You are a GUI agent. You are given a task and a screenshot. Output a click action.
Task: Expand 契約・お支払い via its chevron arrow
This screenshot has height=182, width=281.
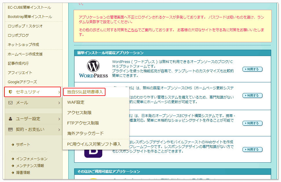click(x=59, y=129)
